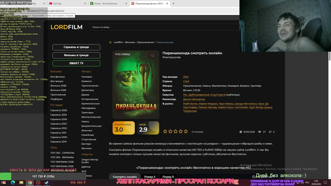The width and height of the screenshot is (331, 186).
Task: Open Dragon Money Studio under Озвучка
Action: [90, 161]
